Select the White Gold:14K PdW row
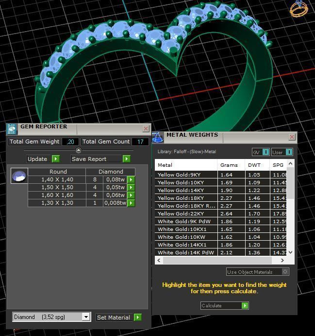The height and width of the screenshot is (336, 315). tap(220, 252)
